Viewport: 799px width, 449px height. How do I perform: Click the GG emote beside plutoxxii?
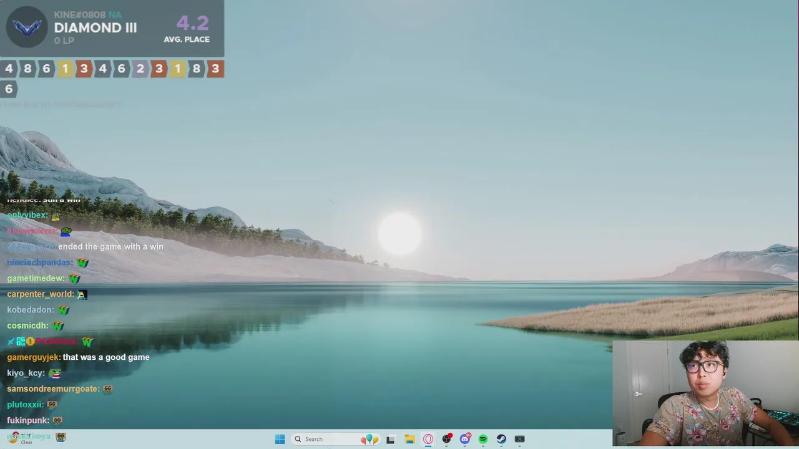[x=52, y=405]
